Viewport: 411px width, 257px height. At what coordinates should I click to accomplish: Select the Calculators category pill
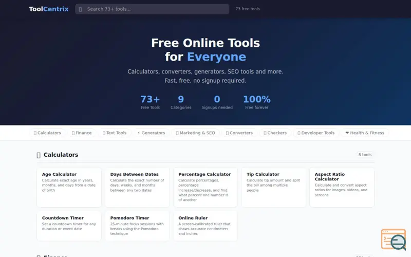(47, 133)
